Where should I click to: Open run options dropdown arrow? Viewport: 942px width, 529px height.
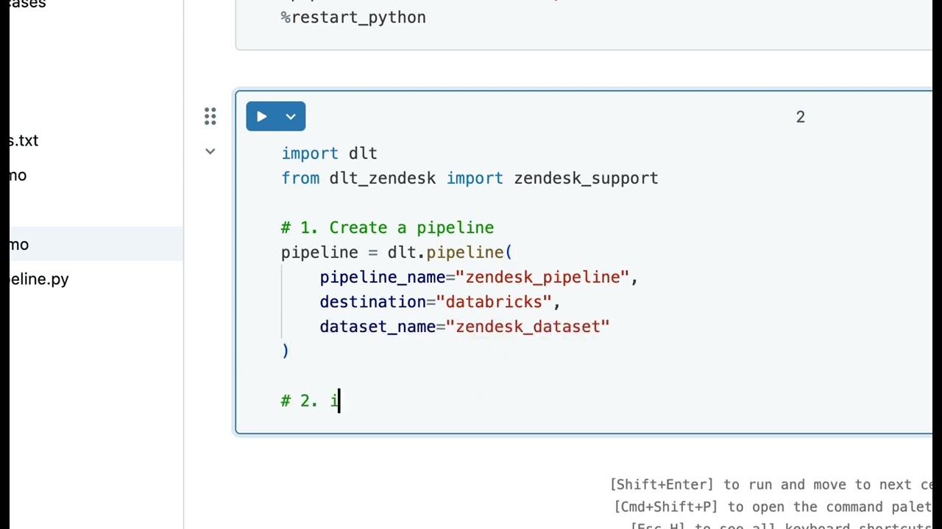click(291, 116)
